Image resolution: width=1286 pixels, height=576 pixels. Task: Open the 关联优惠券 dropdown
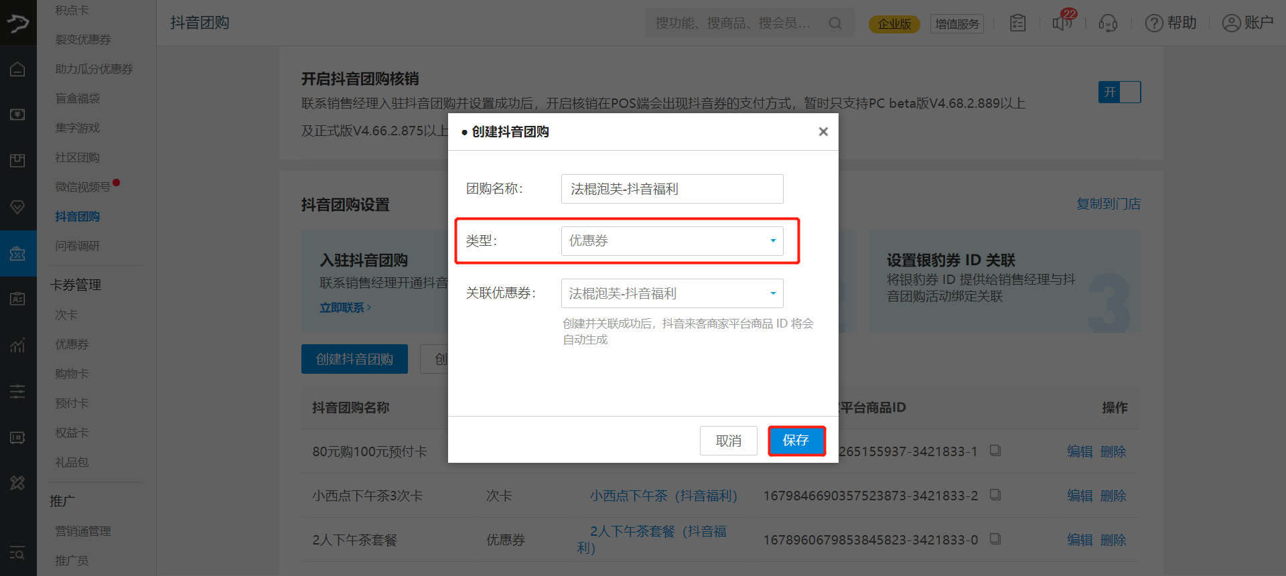pyautogui.click(x=672, y=293)
